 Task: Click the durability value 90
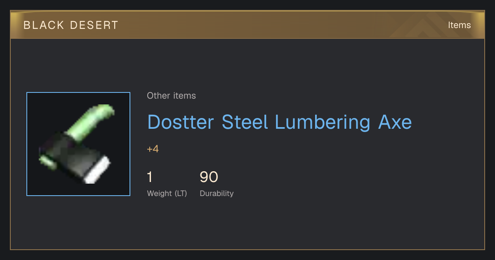[209, 177]
